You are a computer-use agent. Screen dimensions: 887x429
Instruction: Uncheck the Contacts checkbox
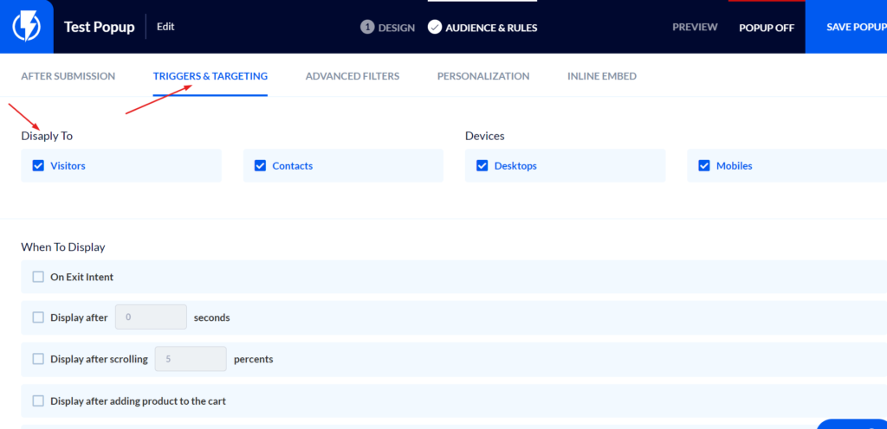click(260, 165)
